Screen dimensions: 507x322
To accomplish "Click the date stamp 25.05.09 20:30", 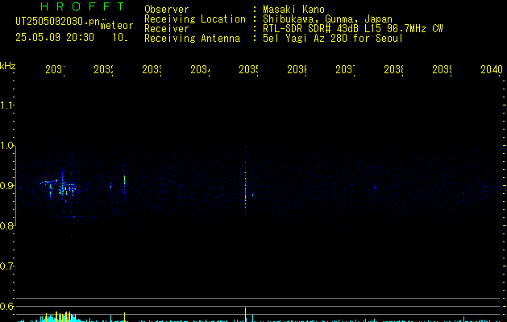I will click(x=55, y=38).
